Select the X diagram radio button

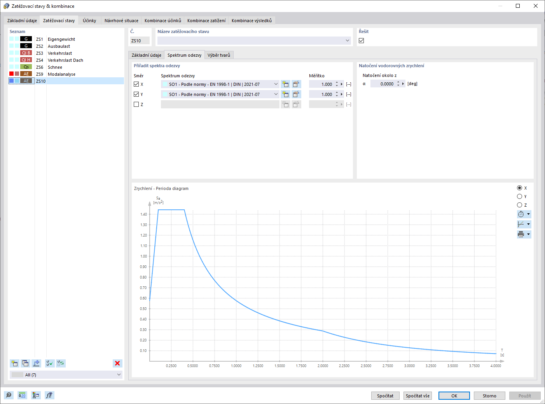[519, 188]
